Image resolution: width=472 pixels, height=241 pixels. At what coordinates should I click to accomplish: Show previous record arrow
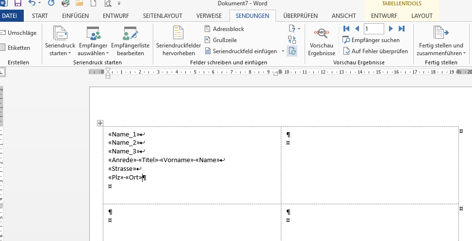tap(357, 29)
